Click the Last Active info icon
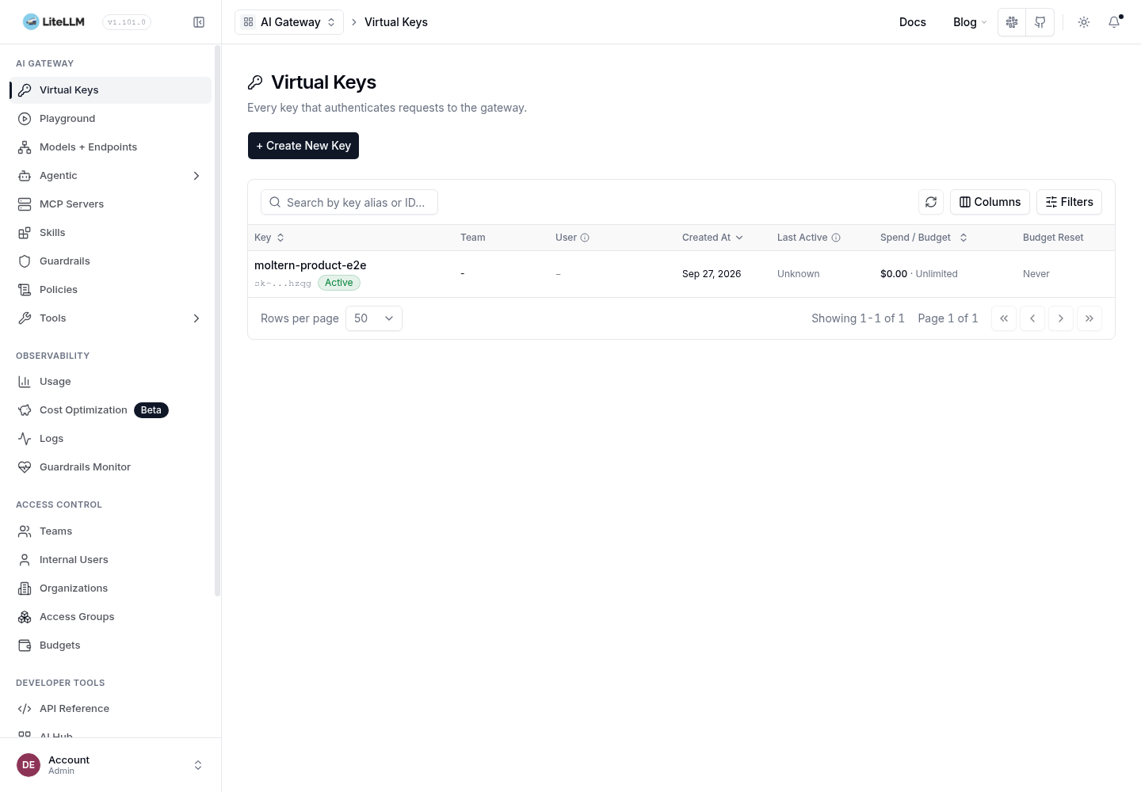 click(836, 238)
